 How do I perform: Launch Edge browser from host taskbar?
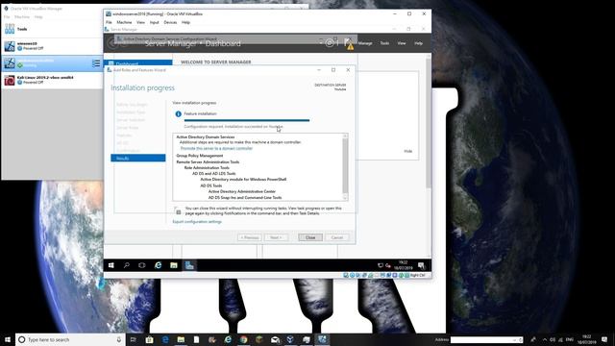pyautogui.click(x=165, y=339)
